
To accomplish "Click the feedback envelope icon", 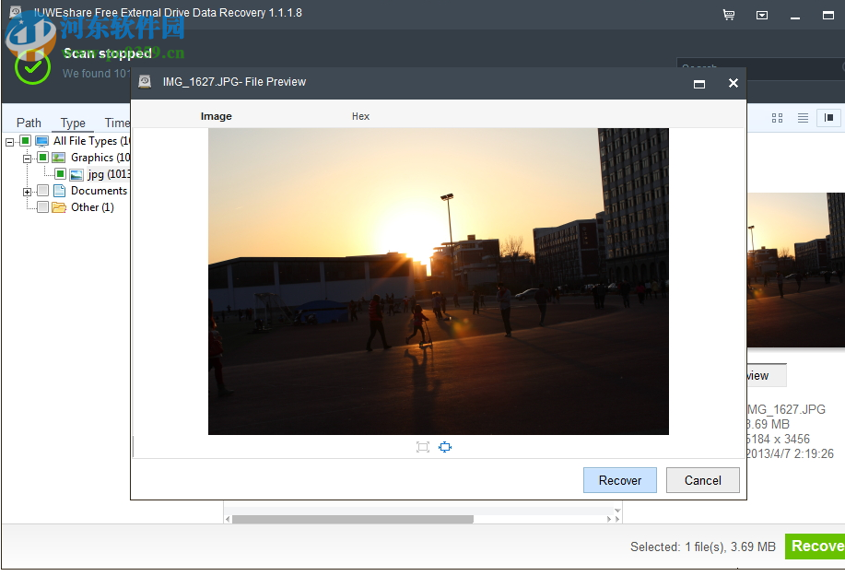I will click(x=761, y=15).
